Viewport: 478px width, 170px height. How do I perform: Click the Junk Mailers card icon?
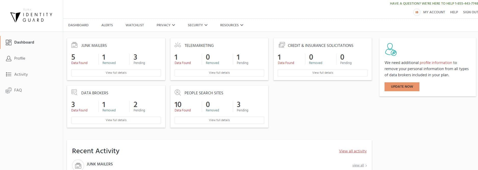pos(74,45)
